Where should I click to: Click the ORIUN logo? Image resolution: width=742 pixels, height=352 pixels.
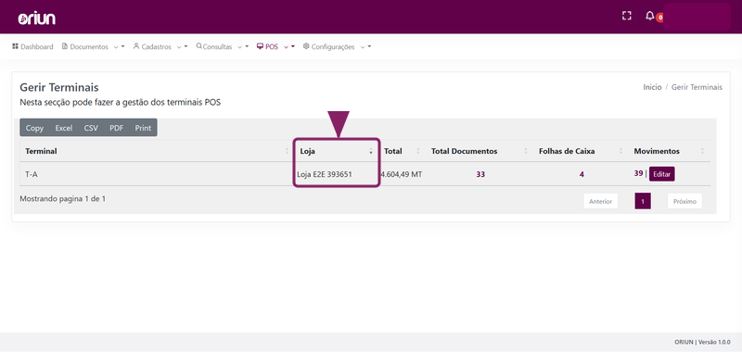pos(37,18)
